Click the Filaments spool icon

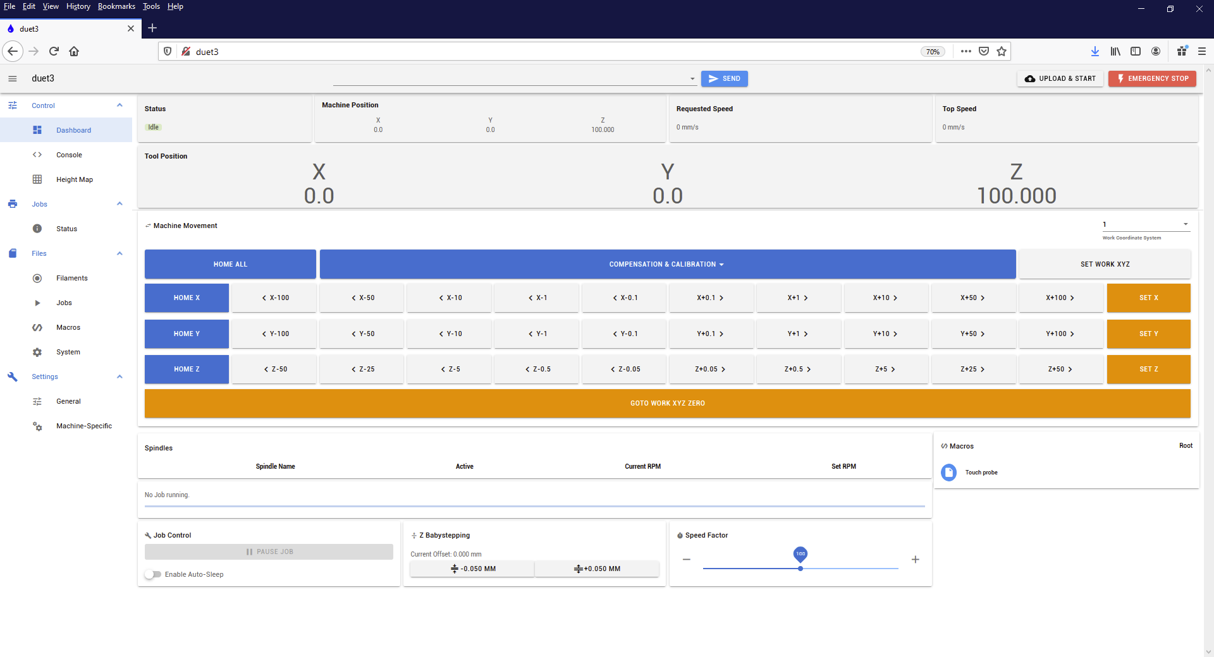click(x=37, y=278)
